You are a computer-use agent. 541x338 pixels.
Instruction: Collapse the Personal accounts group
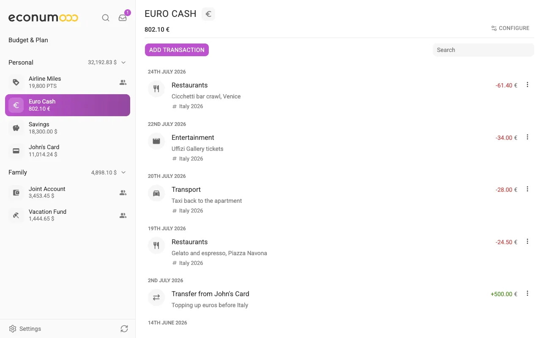pos(123,63)
